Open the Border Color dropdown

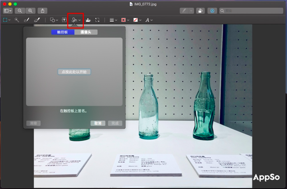pos(124,20)
